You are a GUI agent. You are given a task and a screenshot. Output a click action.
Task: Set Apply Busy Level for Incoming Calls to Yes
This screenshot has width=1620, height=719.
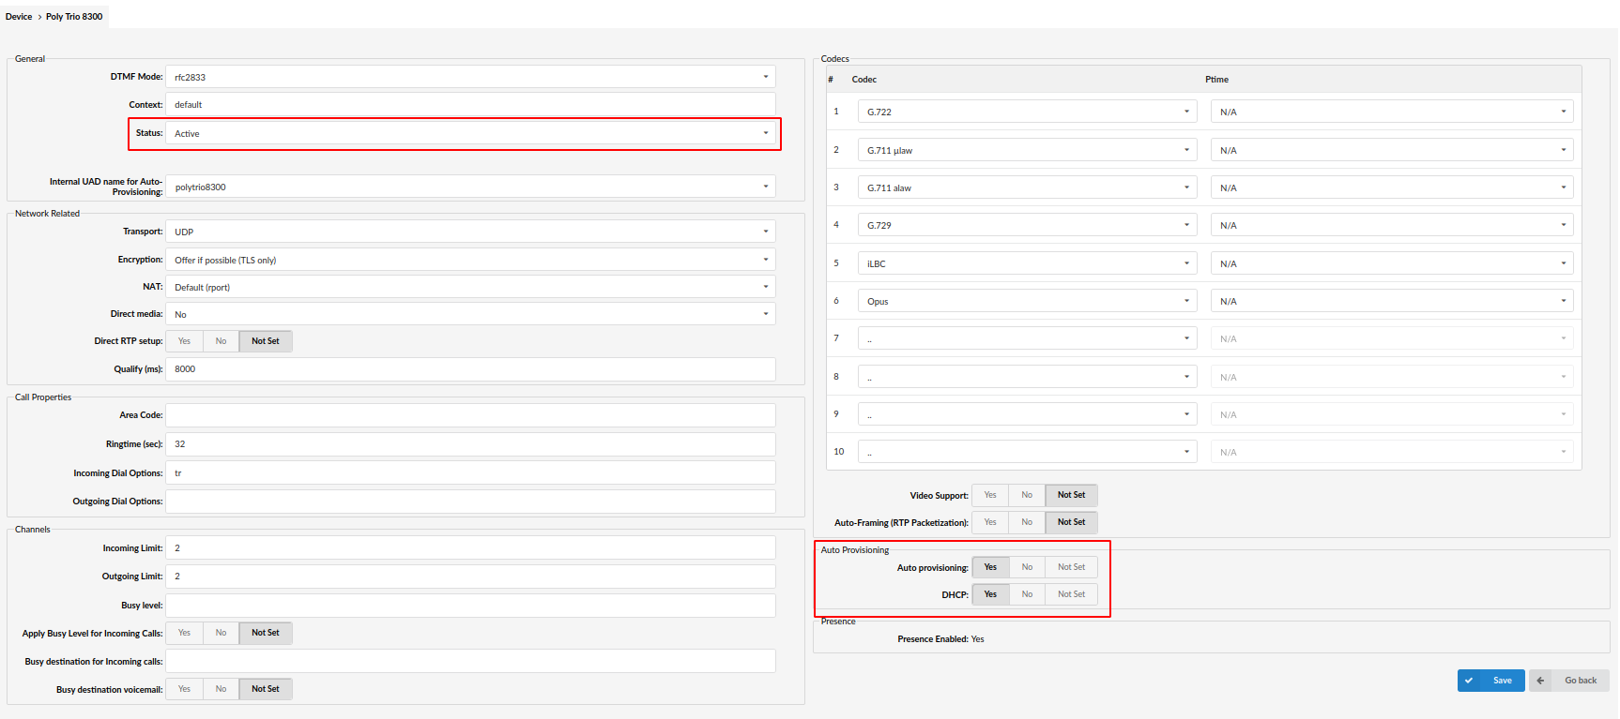tap(185, 633)
